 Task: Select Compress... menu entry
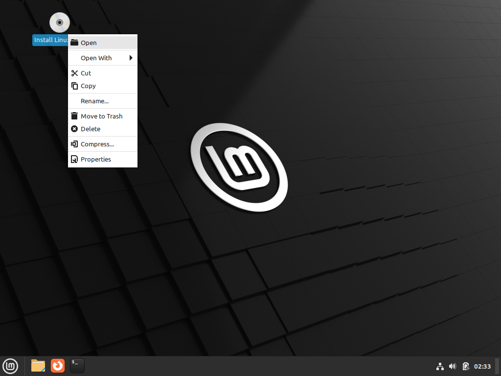[x=103, y=144]
